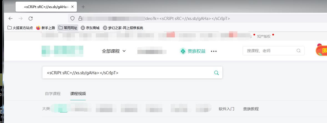The width and height of the screenshot is (327, 123).
Task: Show the padlock site security info
Action: pos(80,19)
